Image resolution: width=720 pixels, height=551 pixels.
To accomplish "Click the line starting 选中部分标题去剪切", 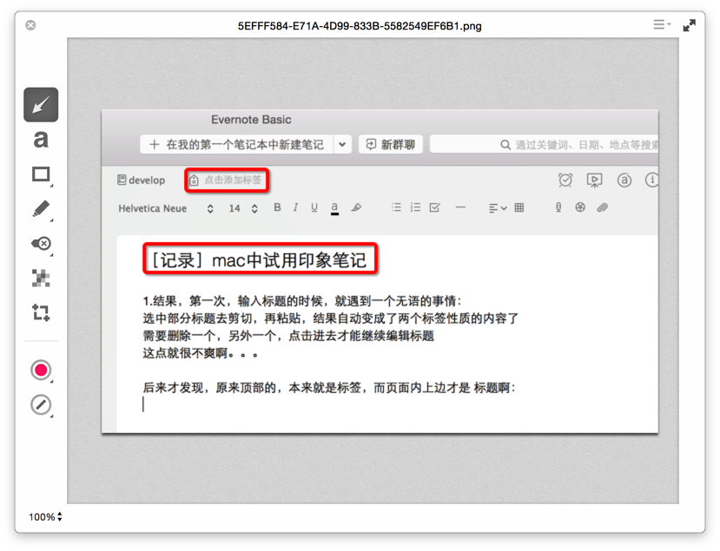I will (x=330, y=318).
